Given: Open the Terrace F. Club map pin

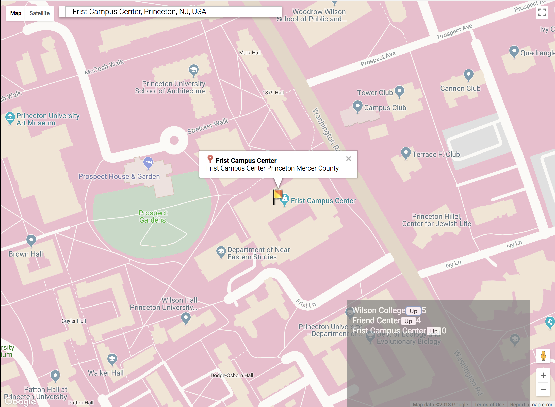Looking at the screenshot, I should pyautogui.click(x=406, y=153).
